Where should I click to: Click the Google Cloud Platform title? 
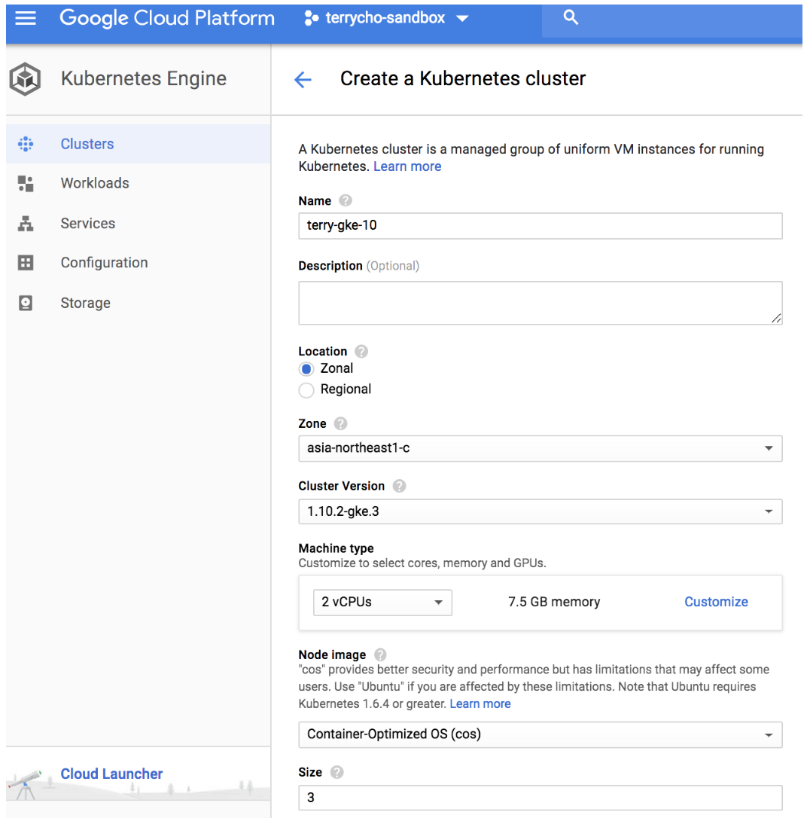pyautogui.click(x=167, y=18)
